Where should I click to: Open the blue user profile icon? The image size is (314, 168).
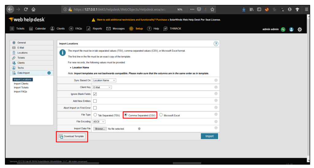291,30
